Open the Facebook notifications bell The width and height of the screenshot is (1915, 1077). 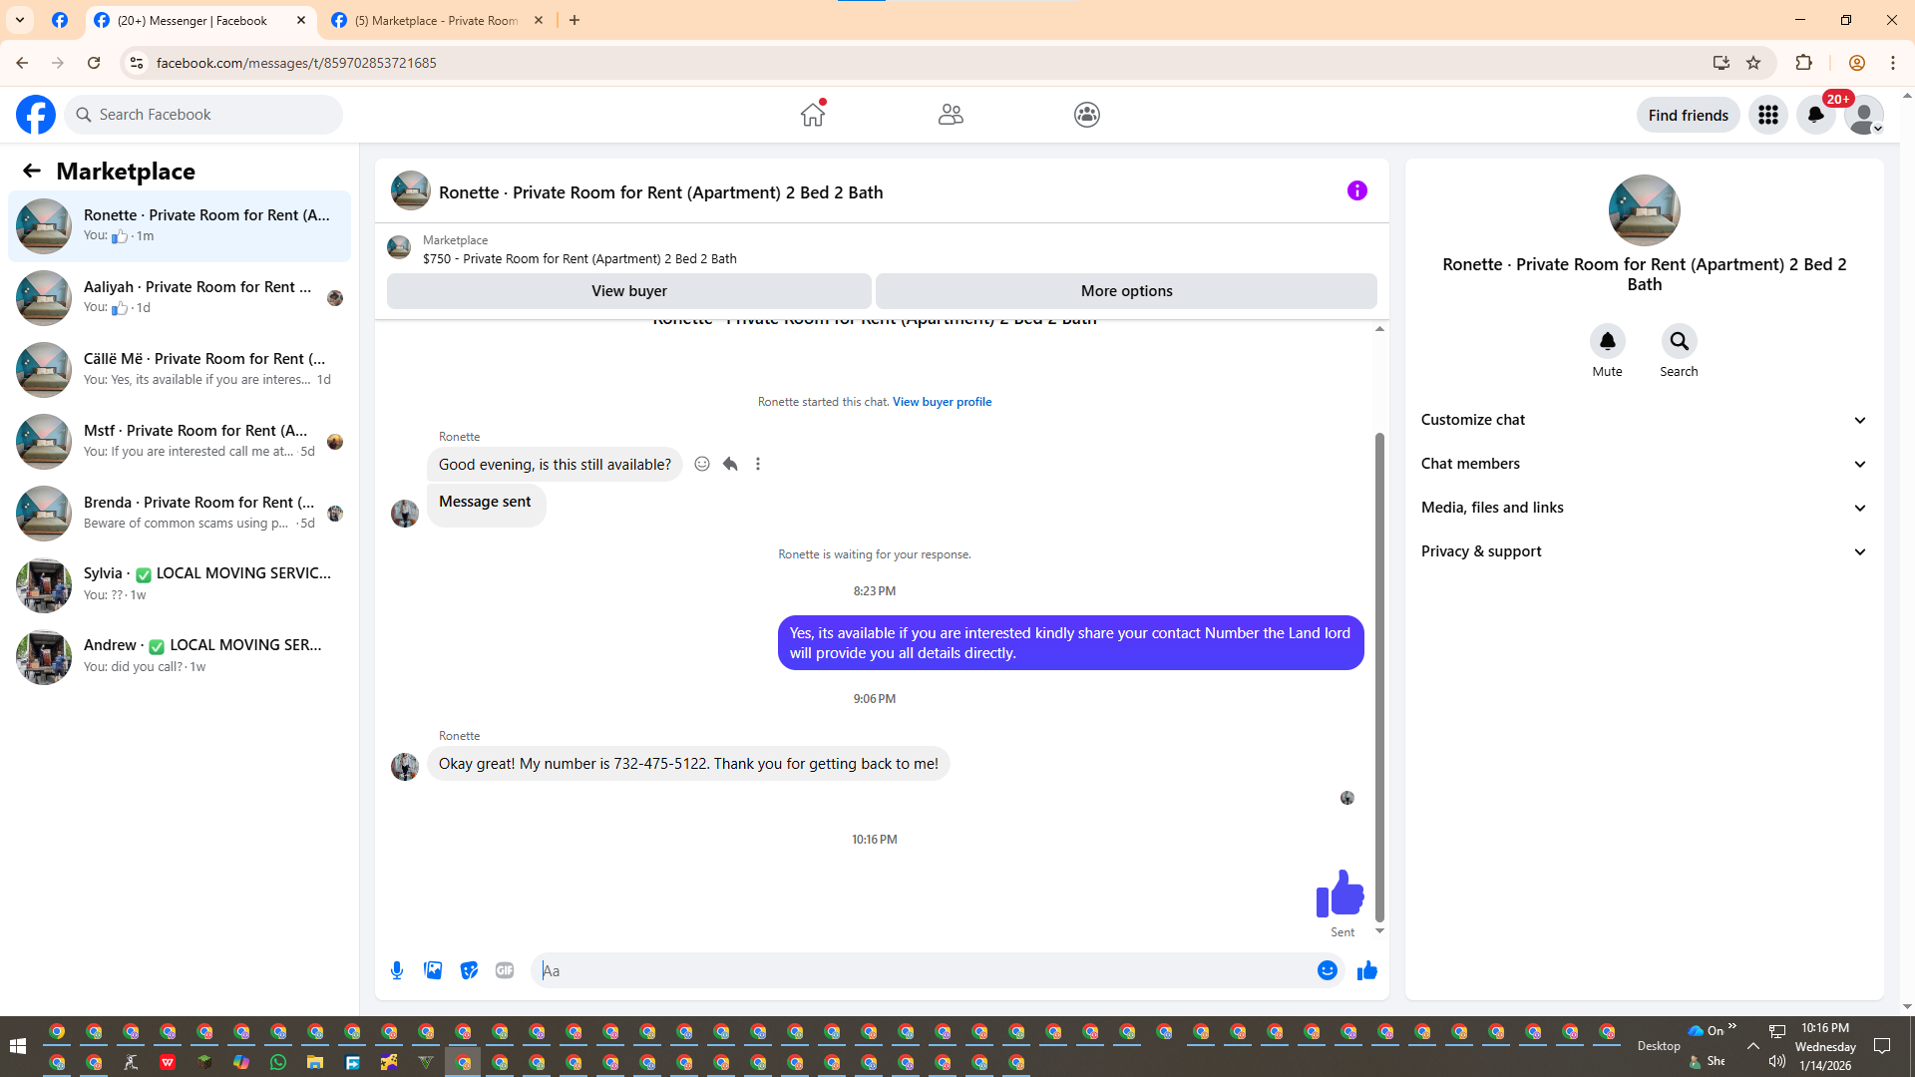(1815, 115)
